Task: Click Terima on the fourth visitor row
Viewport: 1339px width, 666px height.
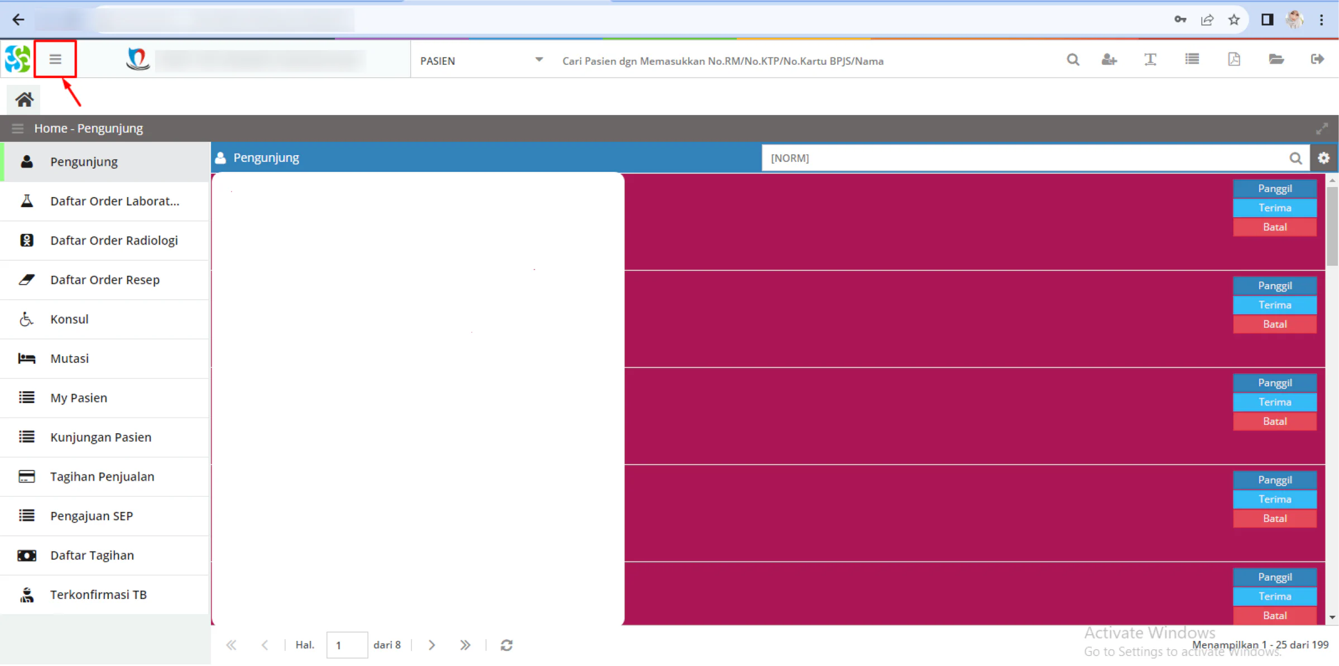Action: point(1274,499)
